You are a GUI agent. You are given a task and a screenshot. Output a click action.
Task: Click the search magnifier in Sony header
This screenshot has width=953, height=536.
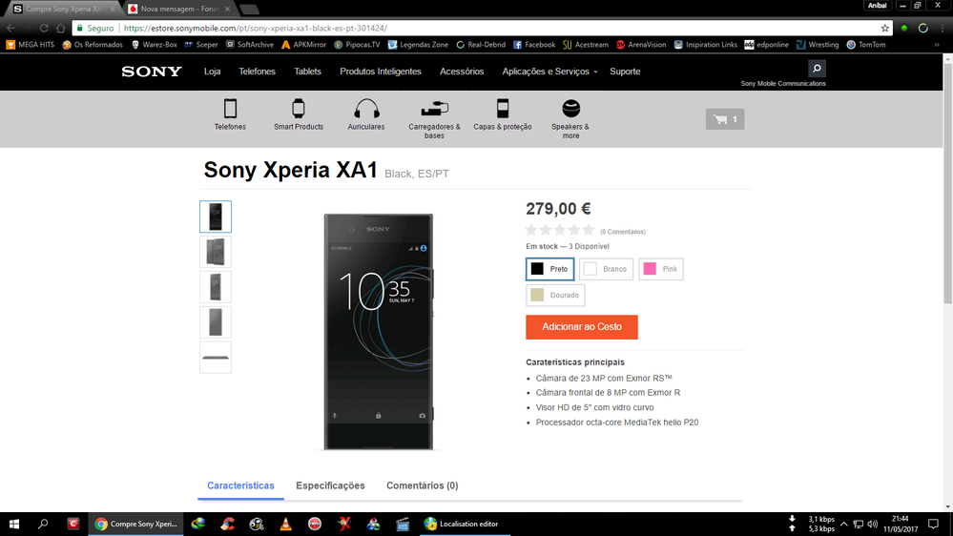tap(816, 69)
